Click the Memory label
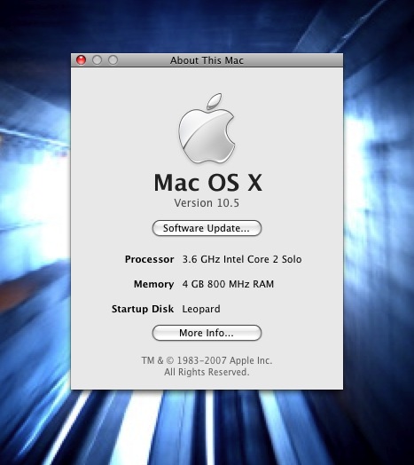The height and width of the screenshot is (465, 414). pyautogui.click(x=153, y=284)
